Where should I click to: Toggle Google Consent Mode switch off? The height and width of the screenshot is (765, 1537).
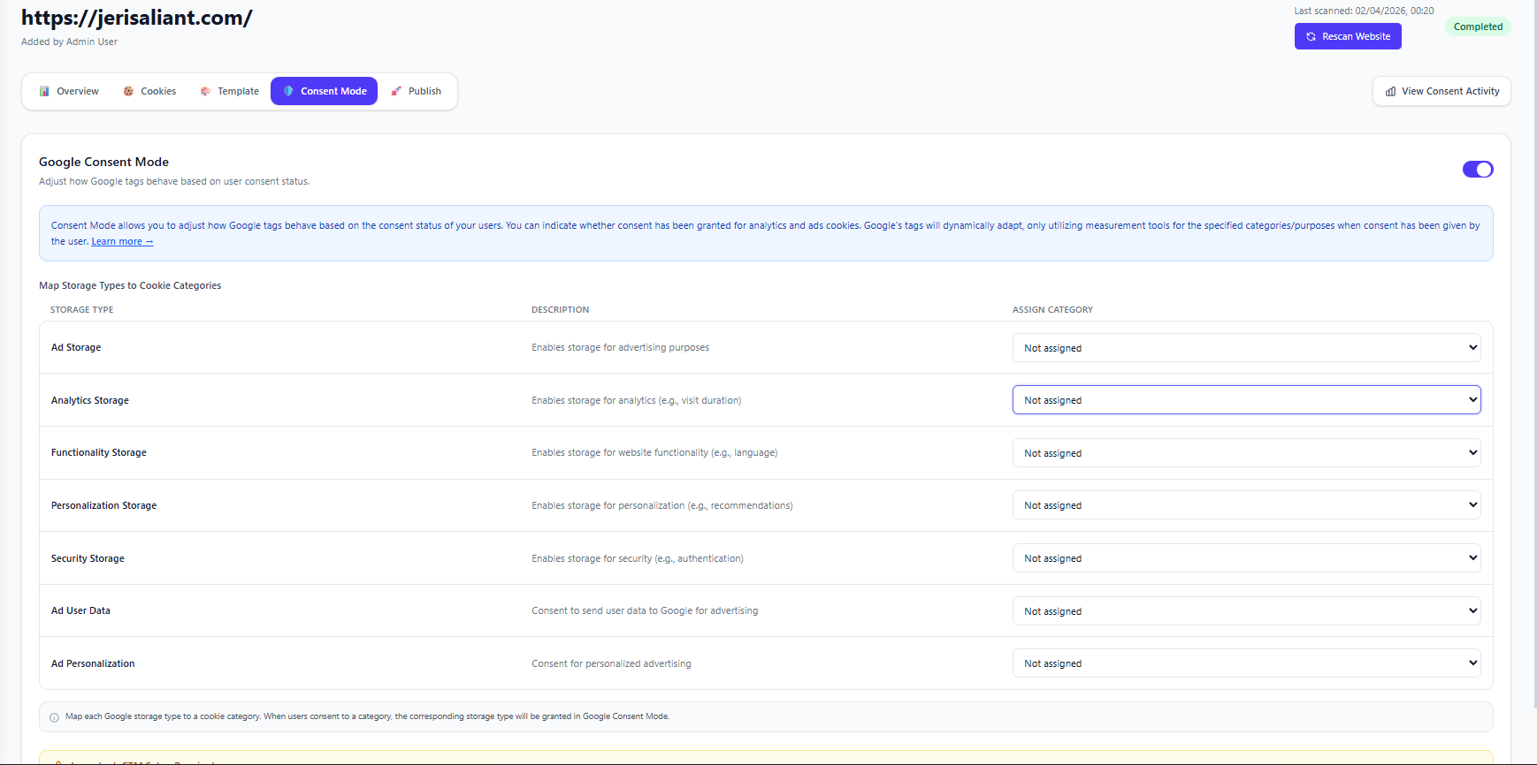[x=1477, y=170]
